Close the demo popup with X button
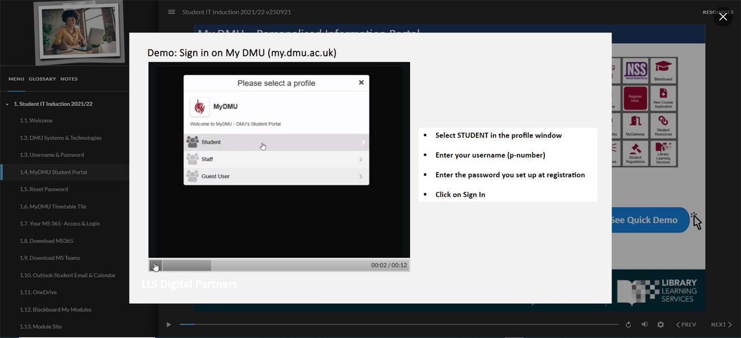Screen dimensions: 741x338 (723, 17)
